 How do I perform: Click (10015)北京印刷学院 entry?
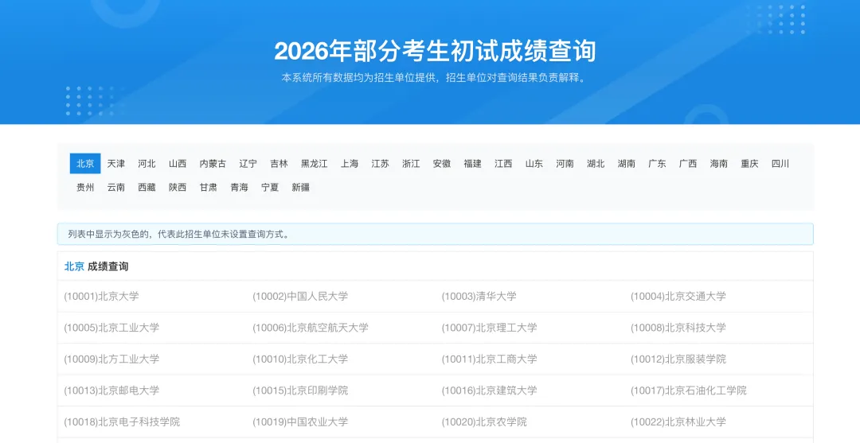300,391
